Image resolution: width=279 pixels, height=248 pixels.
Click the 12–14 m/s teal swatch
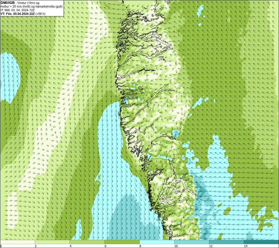click(227, 242)
